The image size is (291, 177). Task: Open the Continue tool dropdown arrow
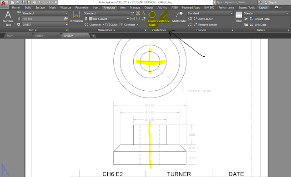(x=138, y=25)
